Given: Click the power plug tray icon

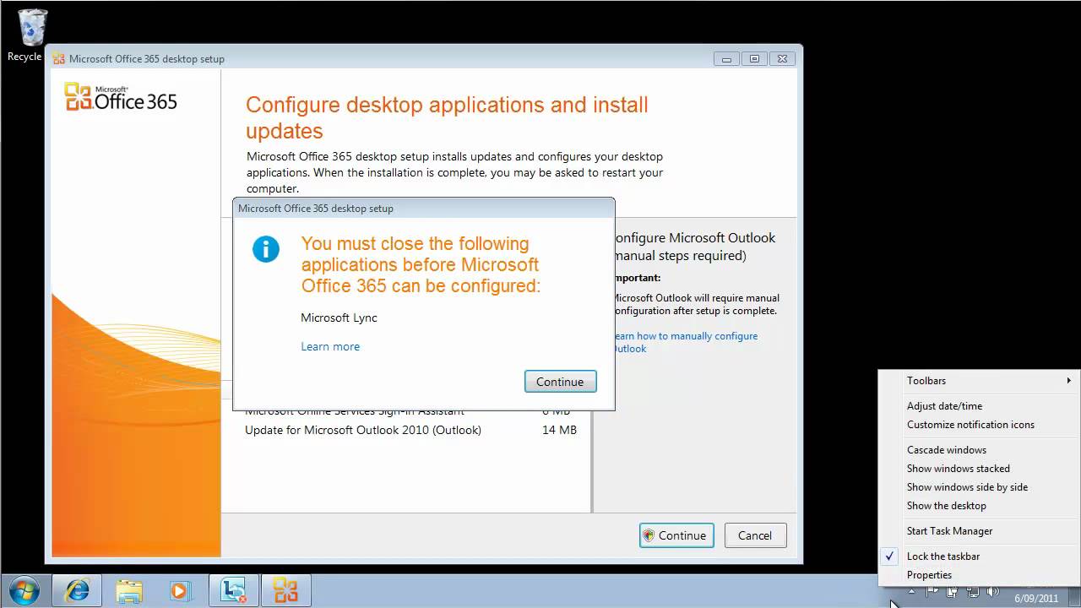Looking at the screenshot, I should (952, 591).
